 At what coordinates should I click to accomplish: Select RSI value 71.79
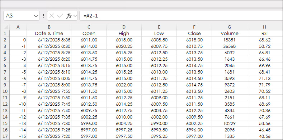(x=264, y=85)
